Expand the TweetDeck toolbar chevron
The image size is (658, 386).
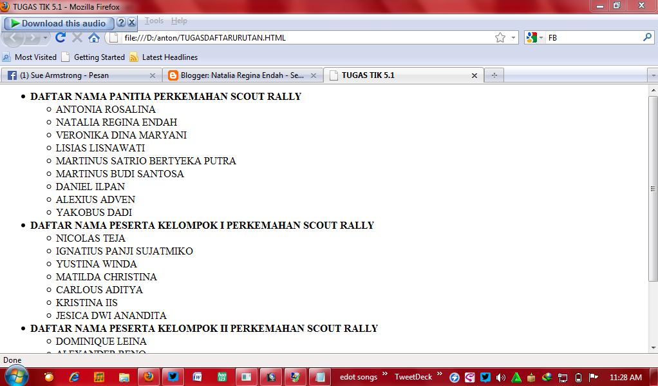point(439,373)
